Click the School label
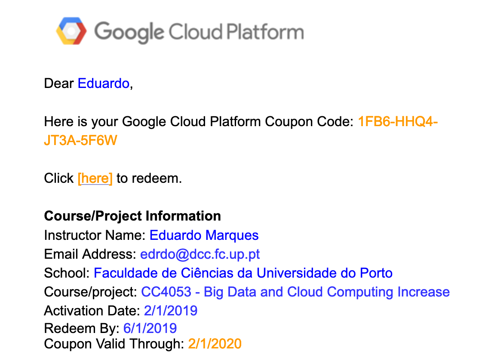The height and width of the screenshot is (357, 479). [67, 273]
